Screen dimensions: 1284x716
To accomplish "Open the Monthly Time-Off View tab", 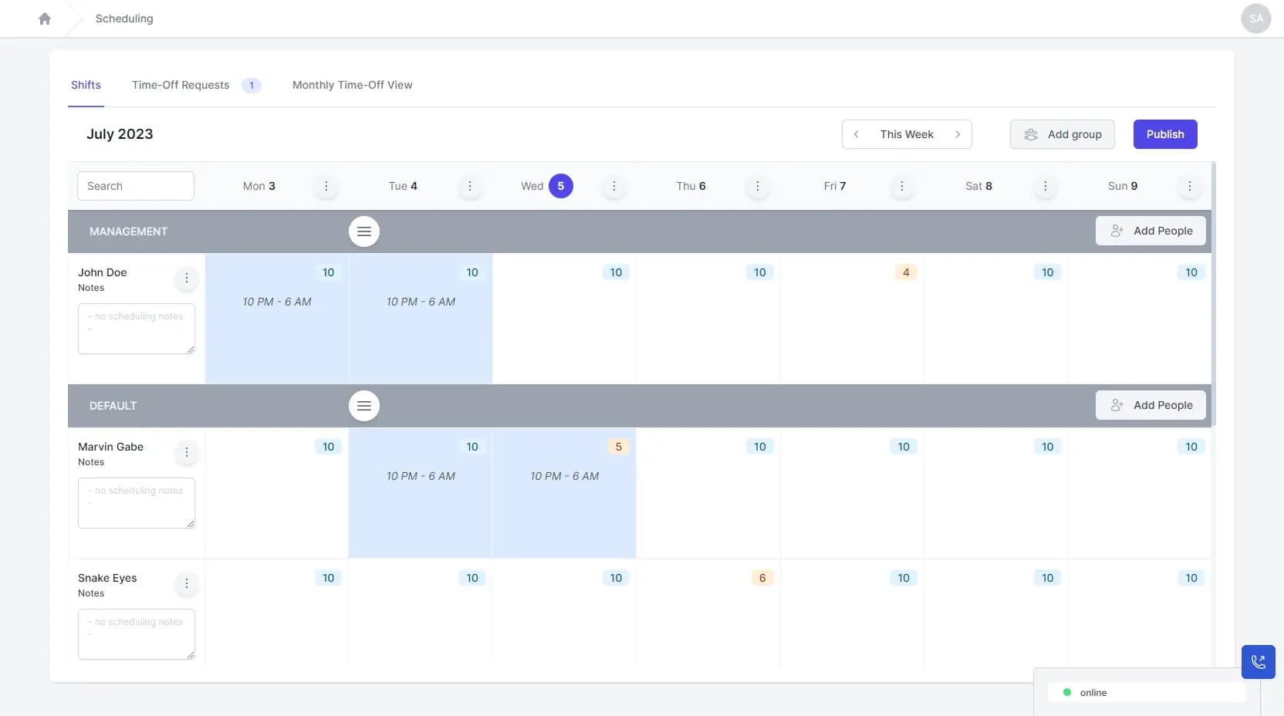I will [x=353, y=85].
